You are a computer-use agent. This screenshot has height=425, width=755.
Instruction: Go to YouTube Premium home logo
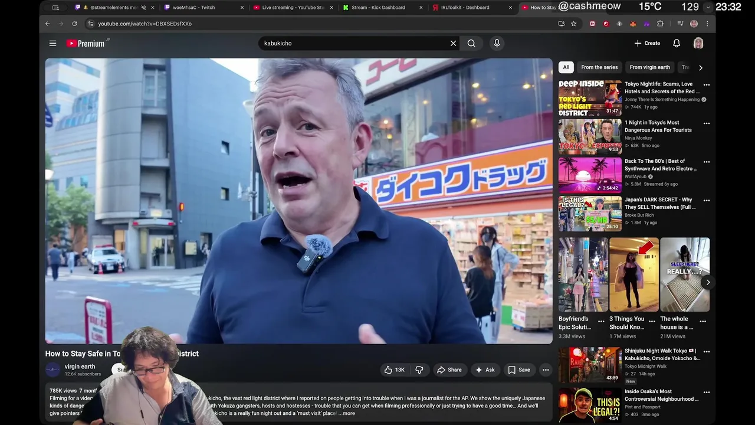[87, 43]
